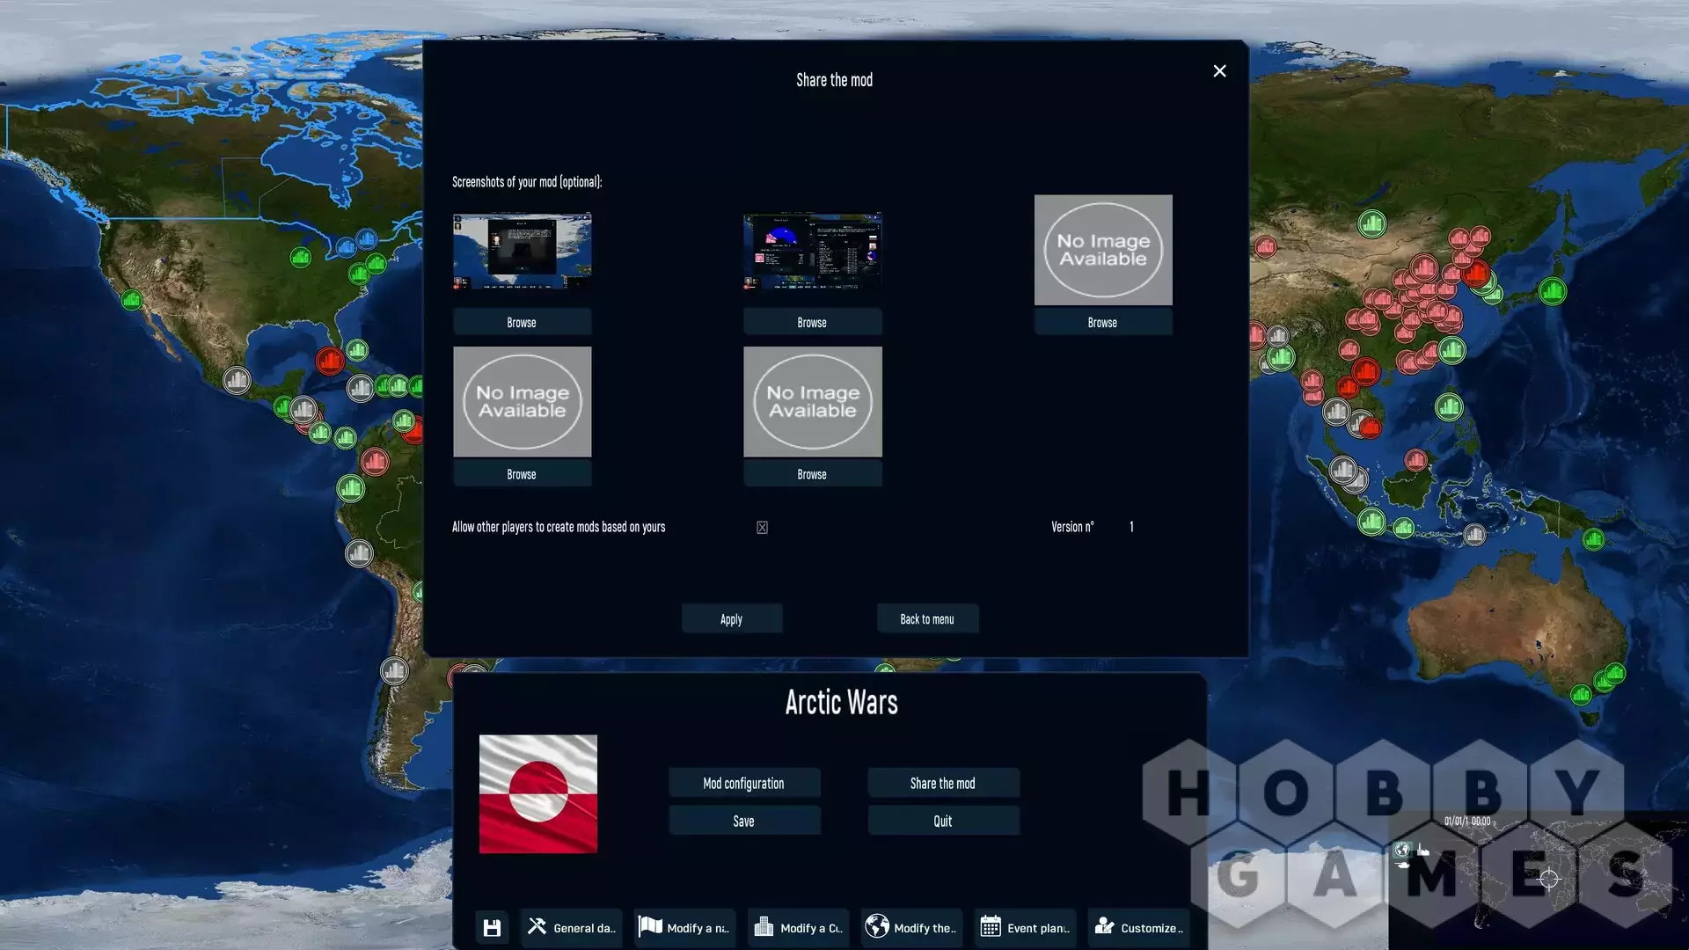
Task: Click Apply in the share dialog
Action: (732, 619)
